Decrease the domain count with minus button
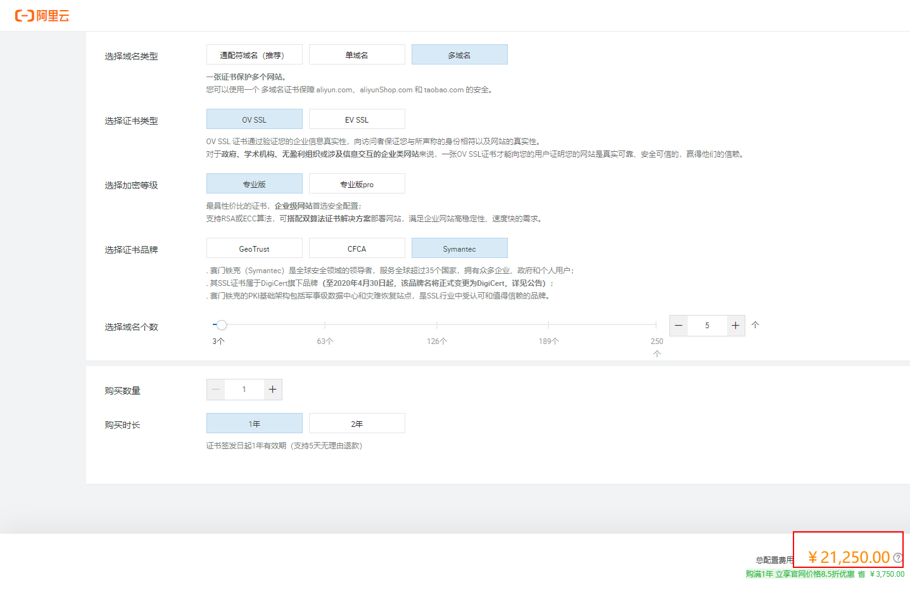 (679, 326)
